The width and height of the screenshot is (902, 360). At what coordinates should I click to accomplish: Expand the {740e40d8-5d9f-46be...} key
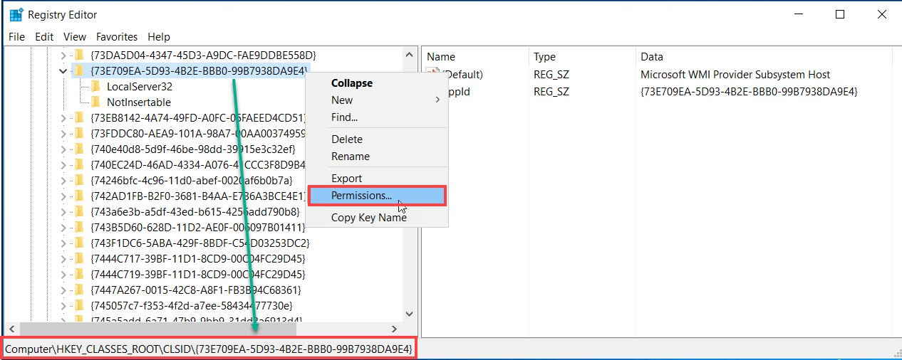pos(63,149)
